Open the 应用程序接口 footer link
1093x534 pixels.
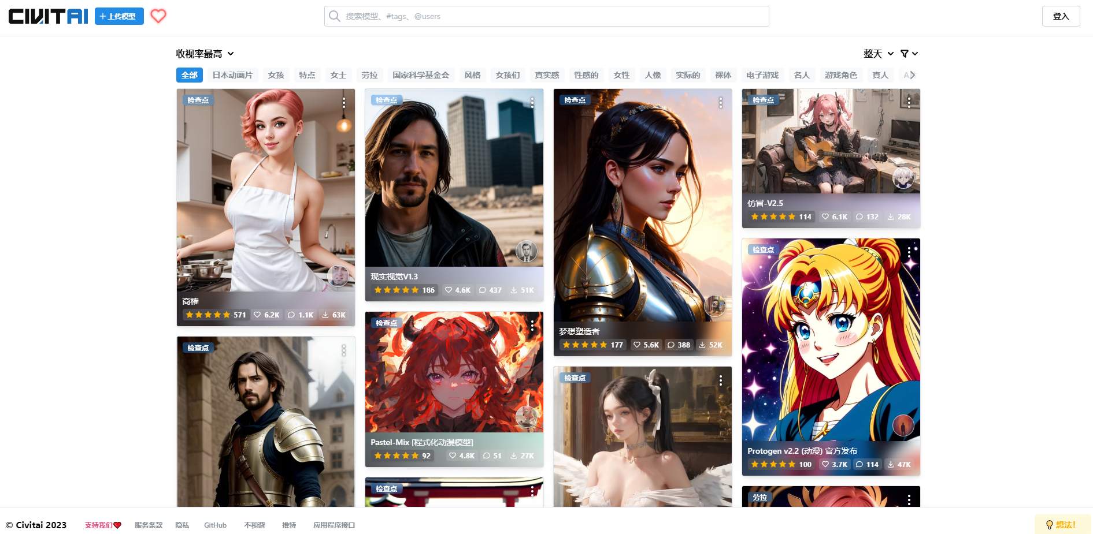tap(334, 525)
